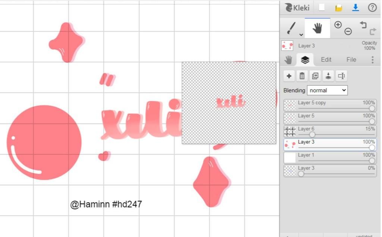Switch to the File tab
382x237 pixels.
click(351, 60)
